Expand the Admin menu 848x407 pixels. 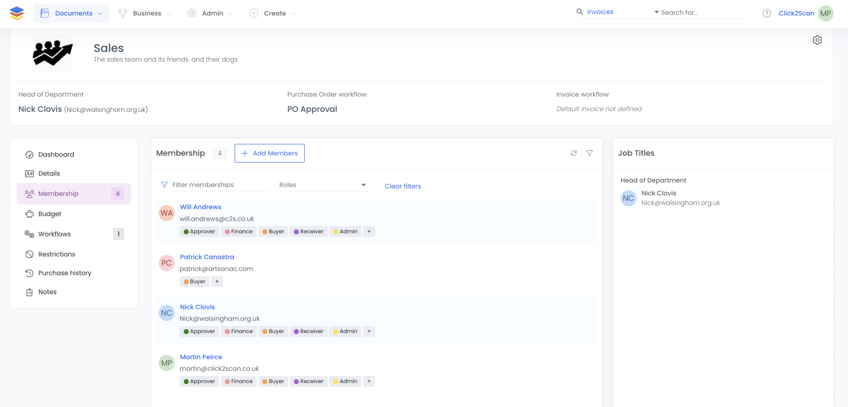click(210, 13)
